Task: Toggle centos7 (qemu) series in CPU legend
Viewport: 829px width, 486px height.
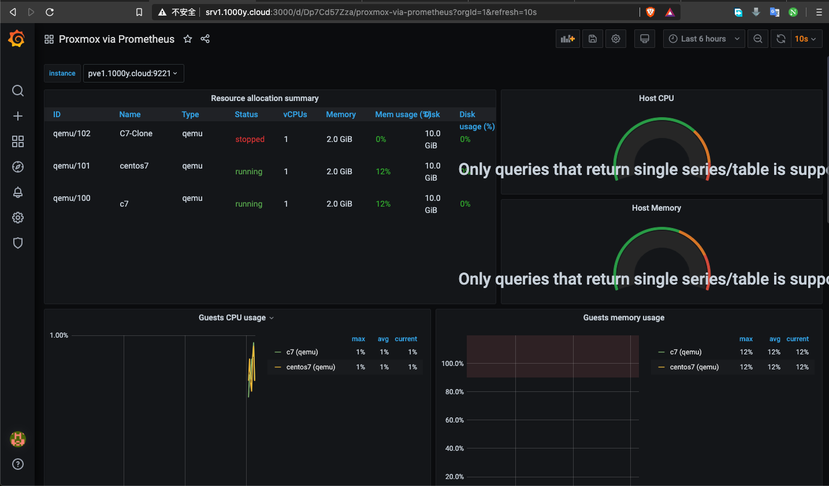Action: [311, 367]
